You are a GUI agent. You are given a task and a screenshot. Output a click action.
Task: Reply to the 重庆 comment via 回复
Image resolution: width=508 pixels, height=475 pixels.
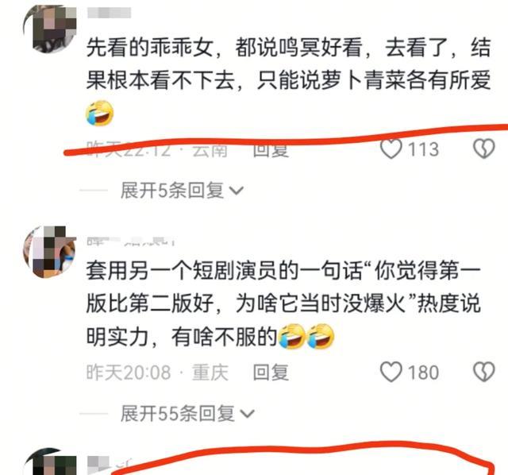[271, 373]
